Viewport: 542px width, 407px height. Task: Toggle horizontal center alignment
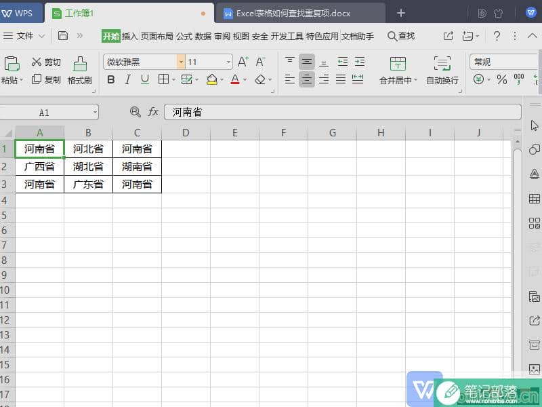[x=307, y=79]
